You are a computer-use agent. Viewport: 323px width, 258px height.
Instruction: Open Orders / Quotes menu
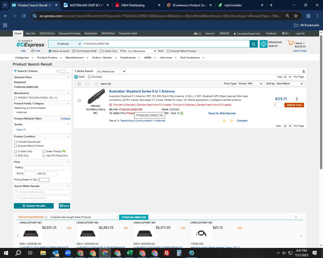tap(104, 58)
